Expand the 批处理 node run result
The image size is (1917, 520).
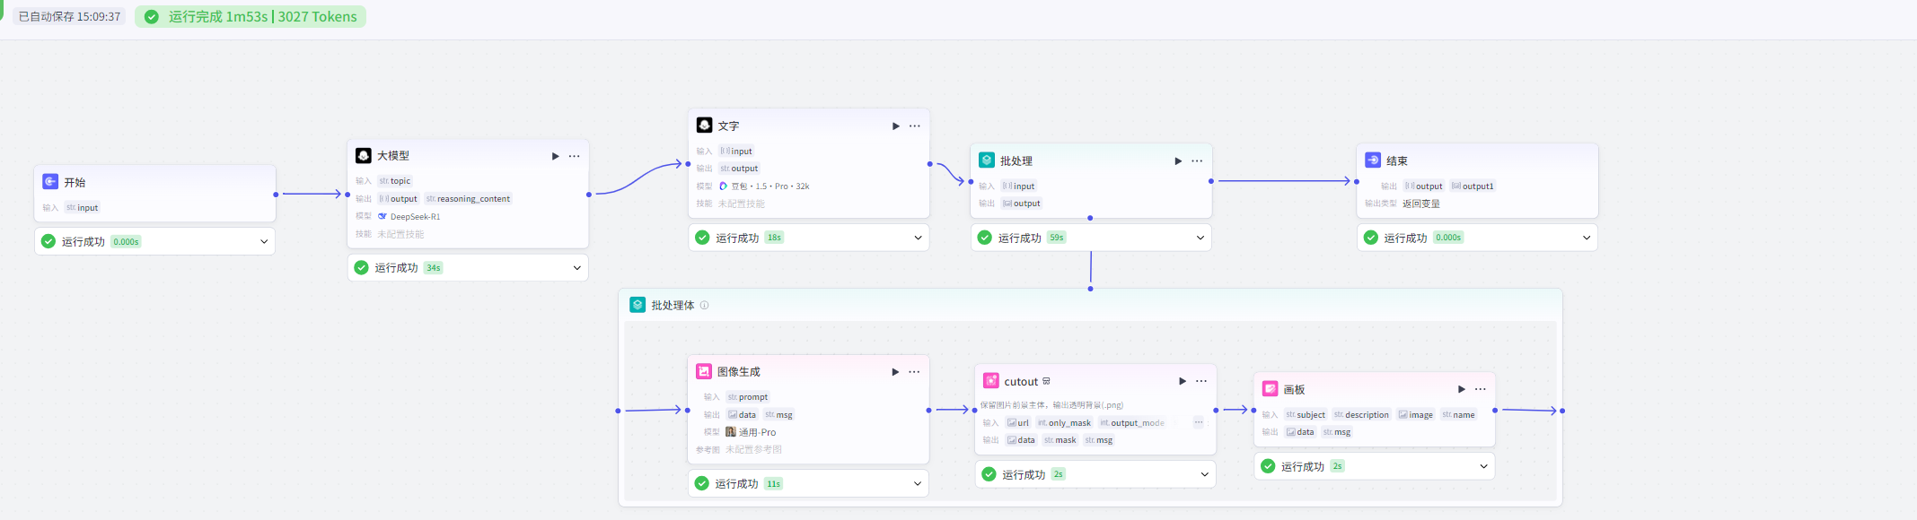(x=1200, y=238)
